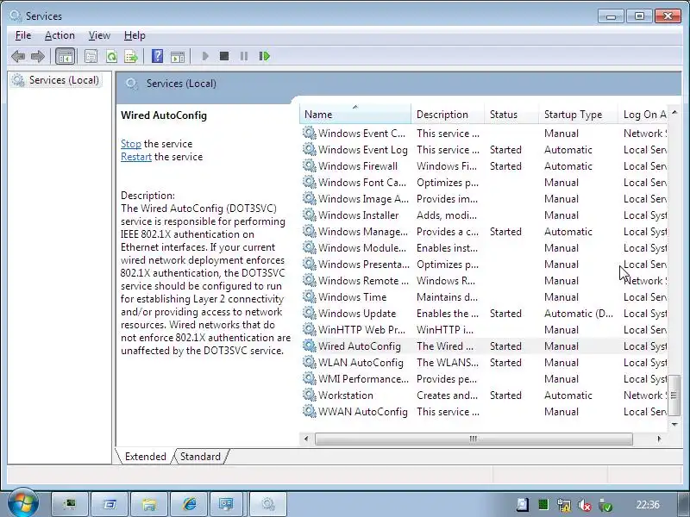690x517 pixels.
Task: Go back using the toolbar Back arrow
Action: pyautogui.click(x=18, y=56)
